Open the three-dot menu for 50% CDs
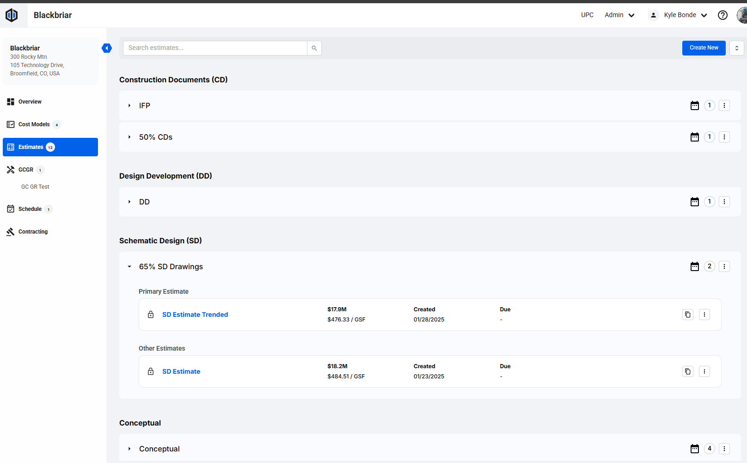Image resolution: width=747 pixels, height=463 pixels. pyautogui.click(x=724, y=137)
